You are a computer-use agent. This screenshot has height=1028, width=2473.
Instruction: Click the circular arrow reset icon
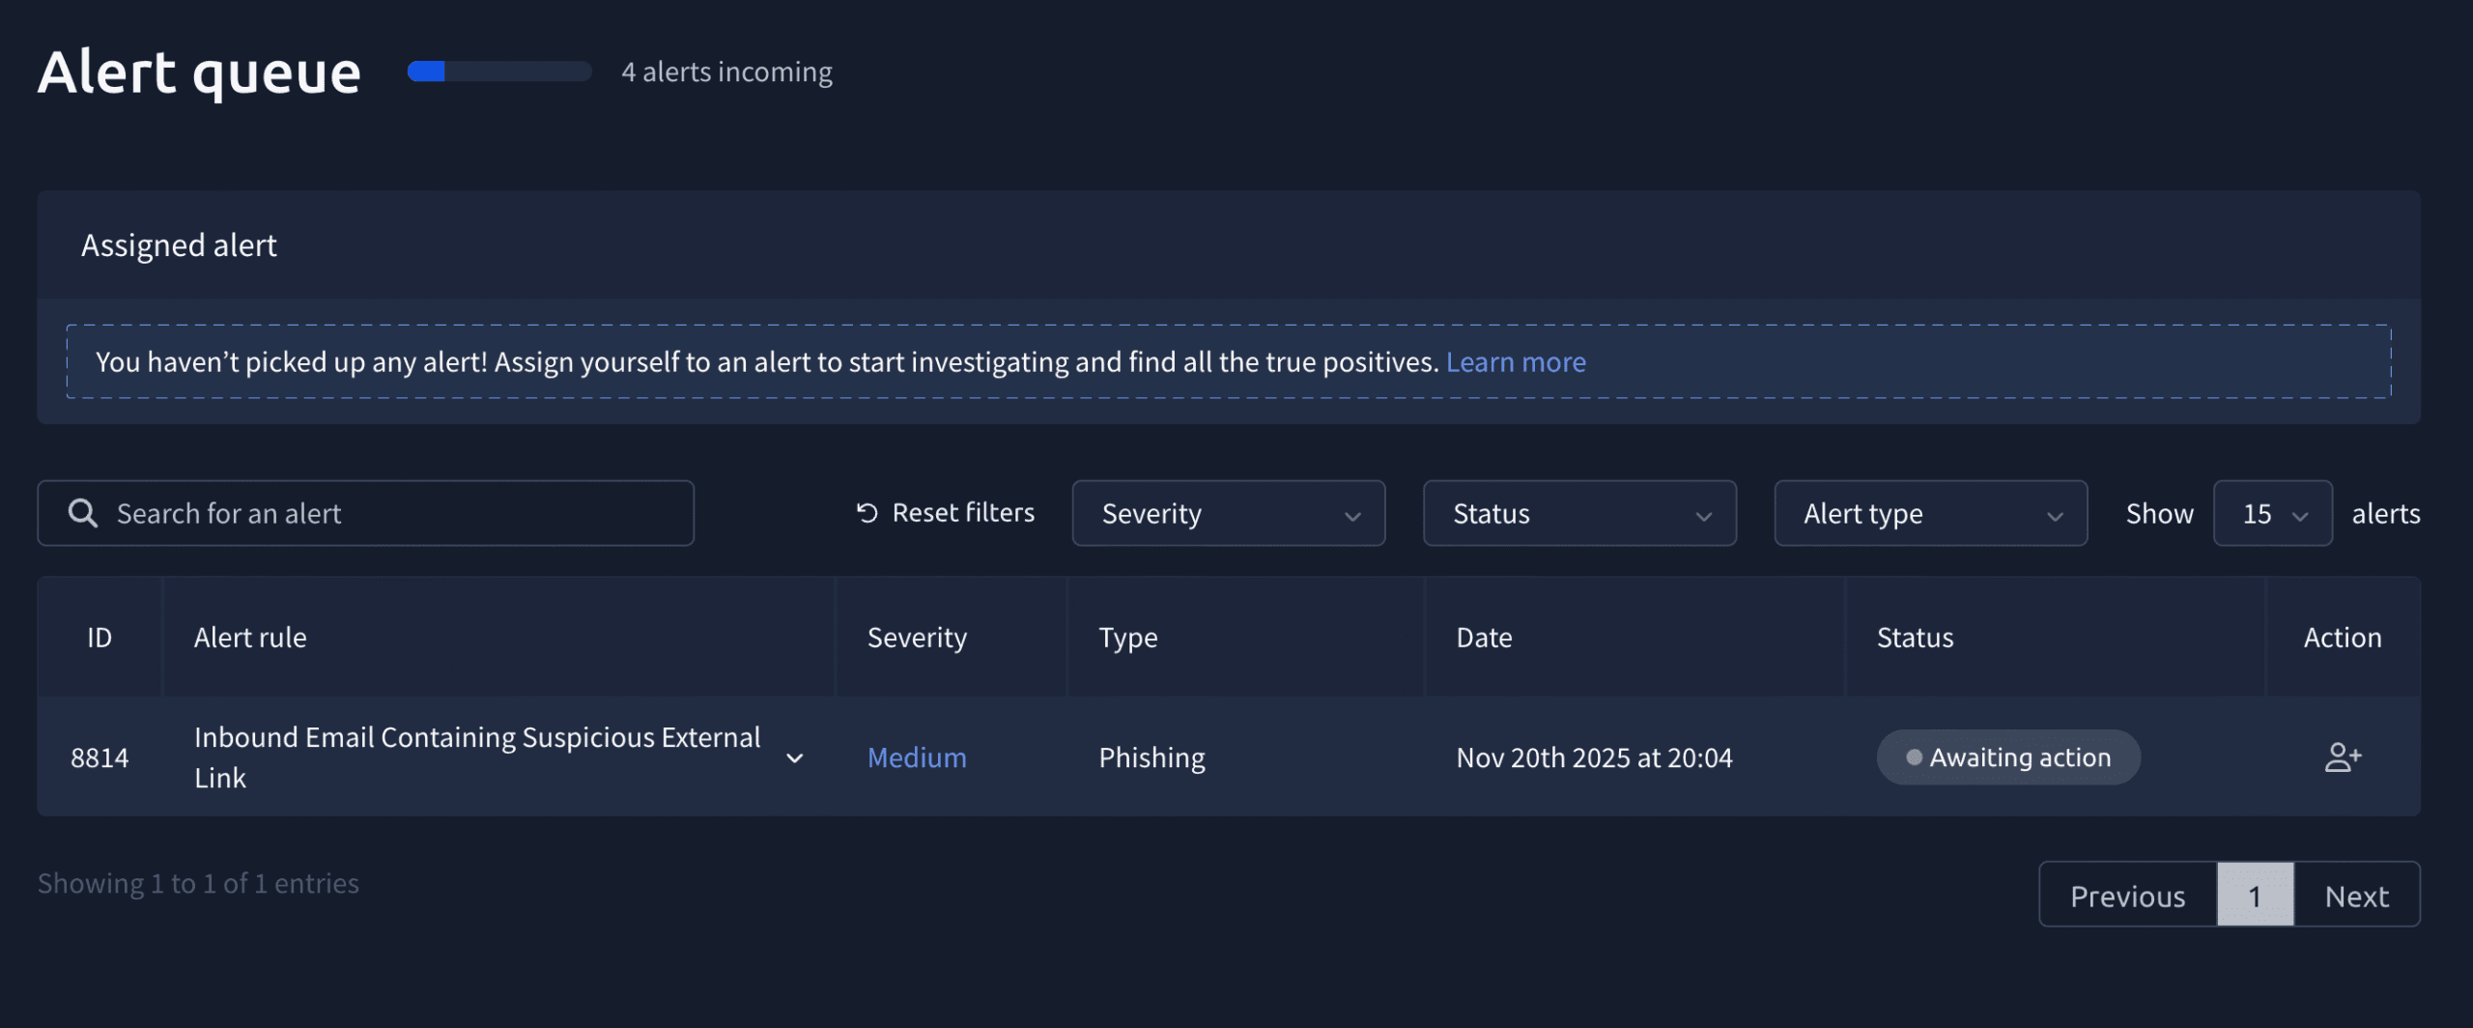[867, 513]
